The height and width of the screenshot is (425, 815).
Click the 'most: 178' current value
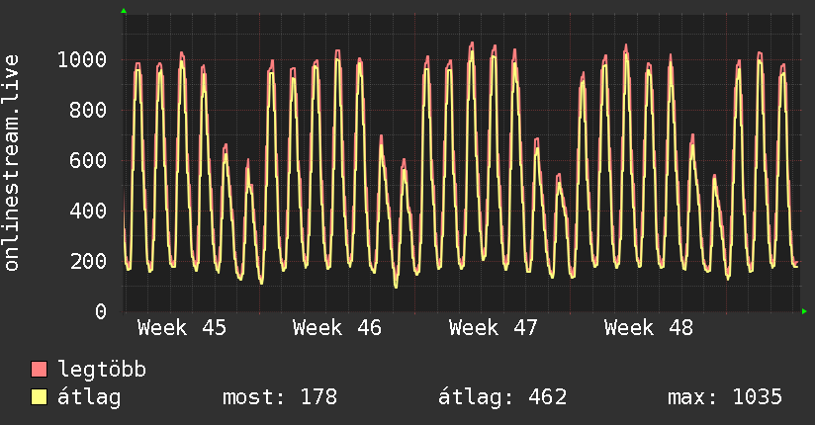pos(279,397)
